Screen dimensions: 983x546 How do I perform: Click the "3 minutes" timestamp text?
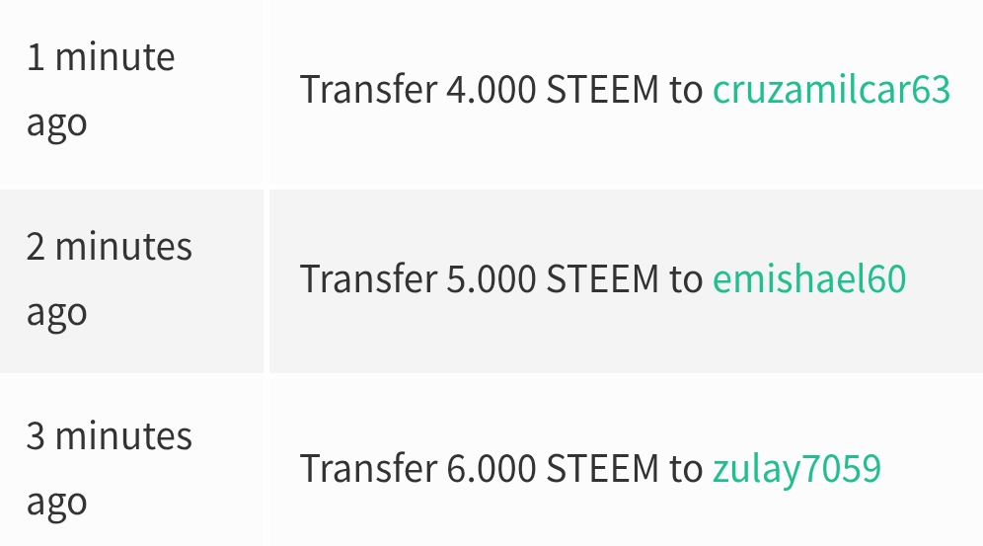tap(110, 435)
